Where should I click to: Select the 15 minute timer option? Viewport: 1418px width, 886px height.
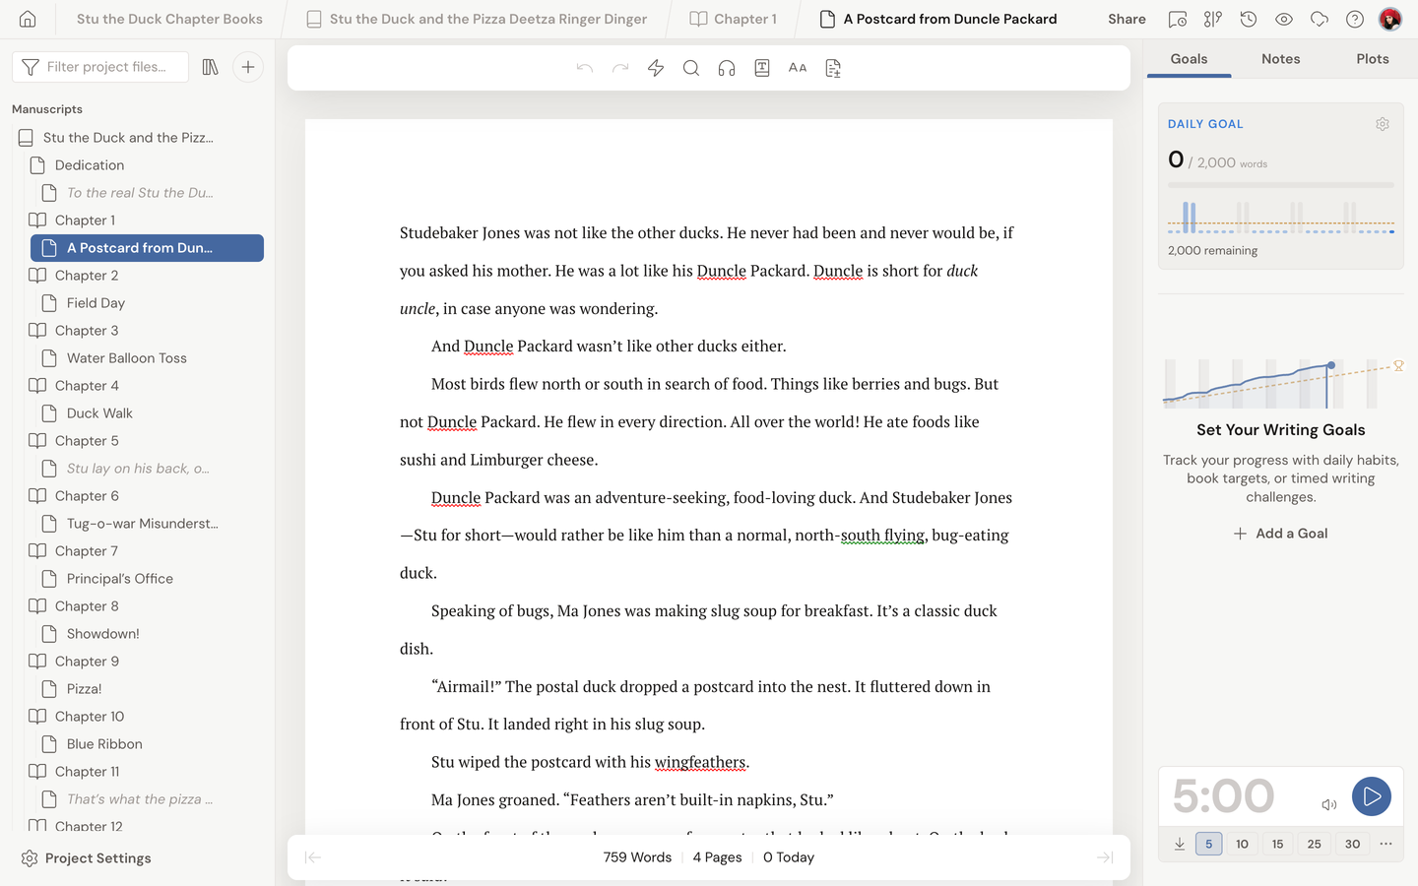1278,844
